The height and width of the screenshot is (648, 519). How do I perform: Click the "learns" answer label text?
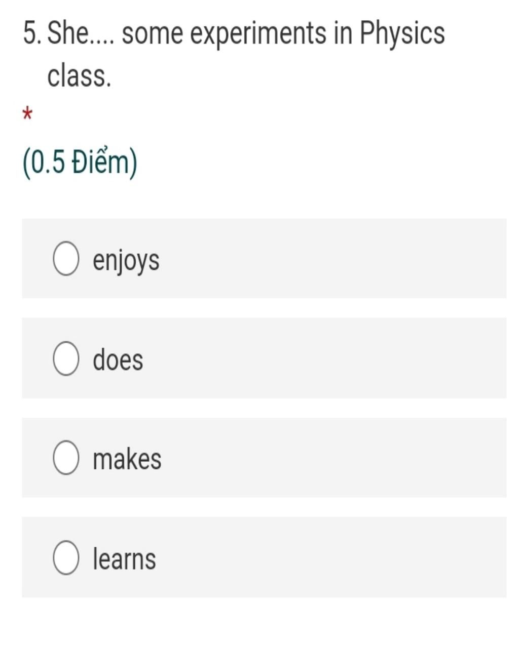pyautogui.click(x=124, y=558)
